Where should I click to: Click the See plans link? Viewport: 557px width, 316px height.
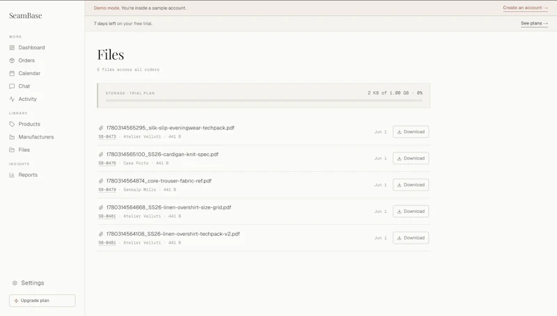click(x=534, y=24)
